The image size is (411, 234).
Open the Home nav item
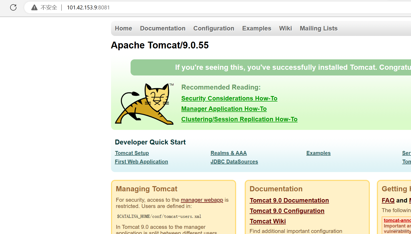tap(124, 28)
